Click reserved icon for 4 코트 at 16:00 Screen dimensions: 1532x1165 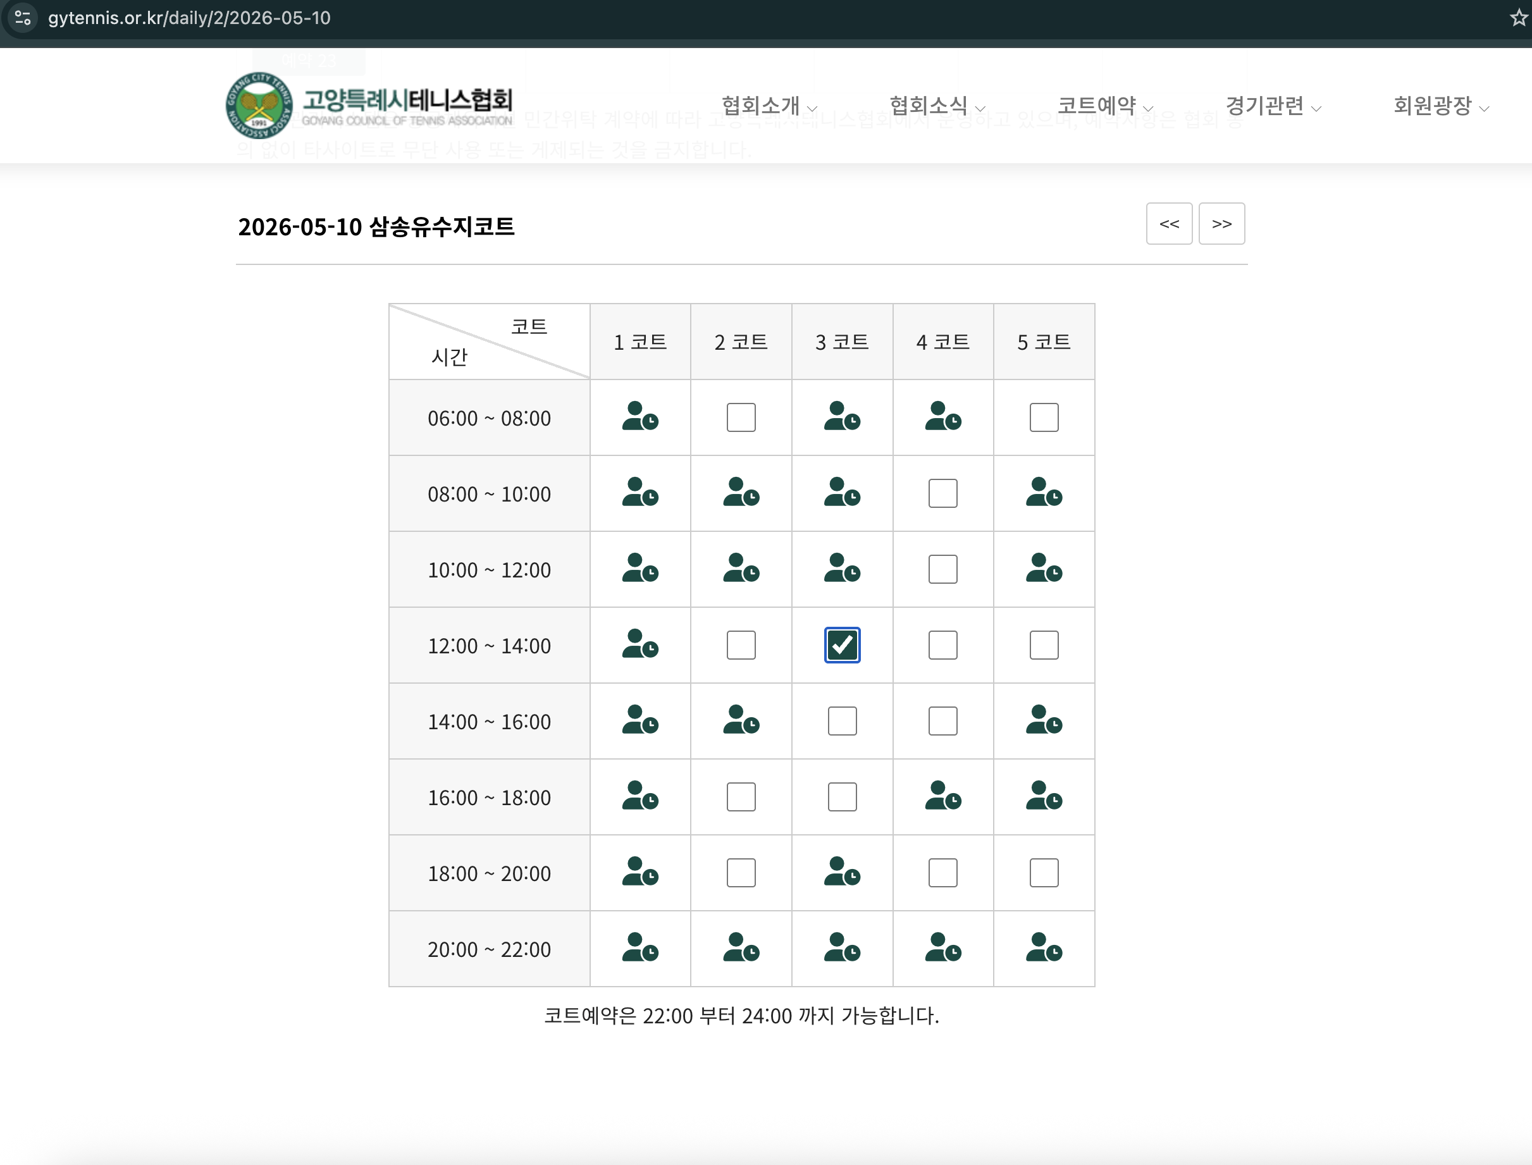(x=942, y=796)
